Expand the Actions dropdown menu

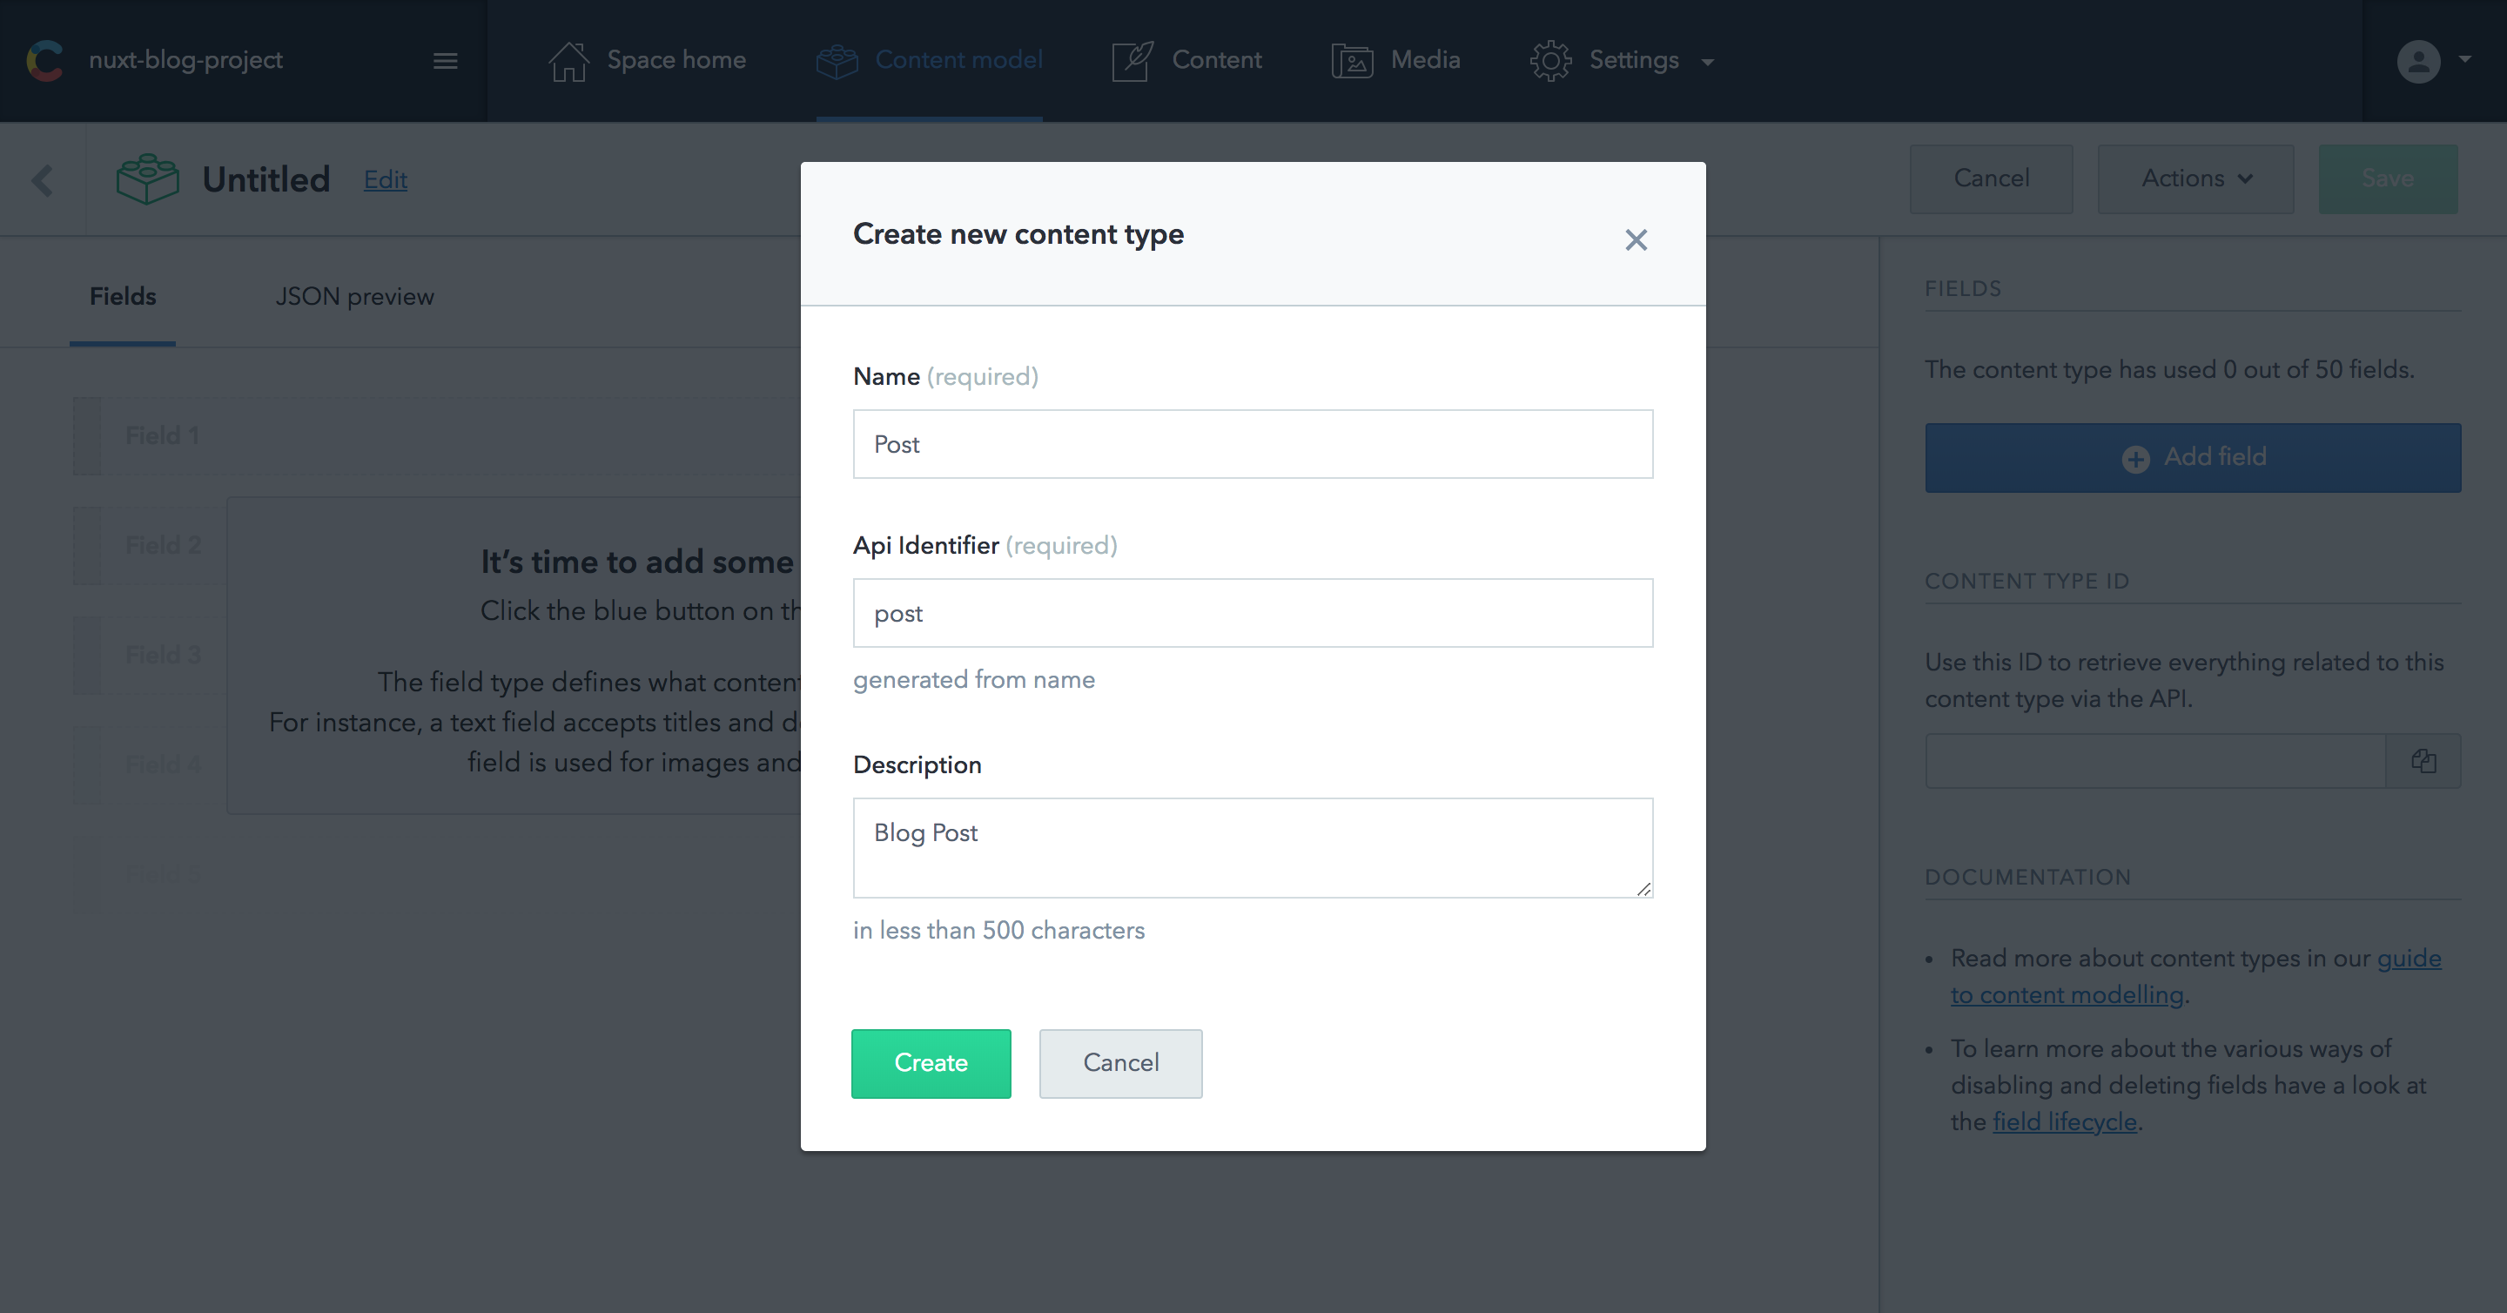(x=2195, y=179)
